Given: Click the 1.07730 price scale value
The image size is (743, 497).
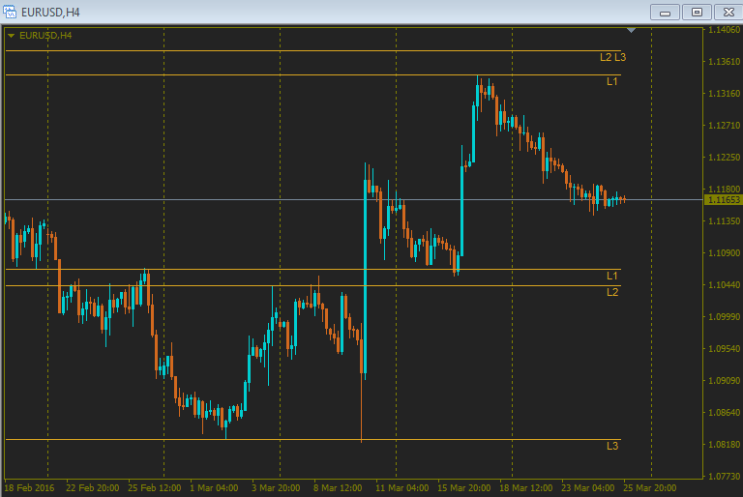Looking at the screenshot, I should coord(724,476).
